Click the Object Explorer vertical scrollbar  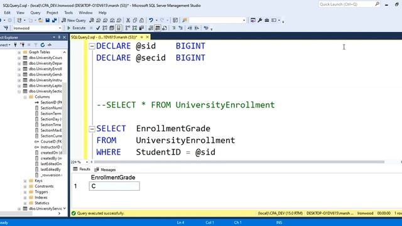[64, 118]
